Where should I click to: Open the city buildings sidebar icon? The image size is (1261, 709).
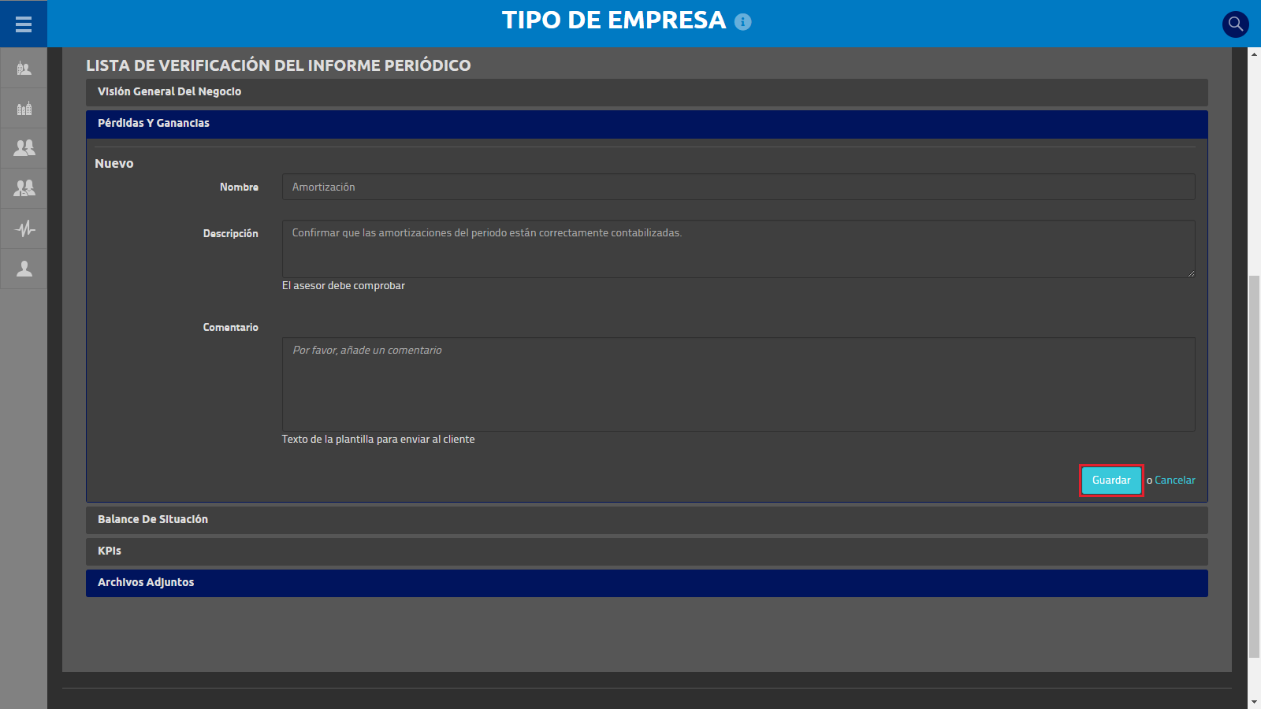click(24, 108)
